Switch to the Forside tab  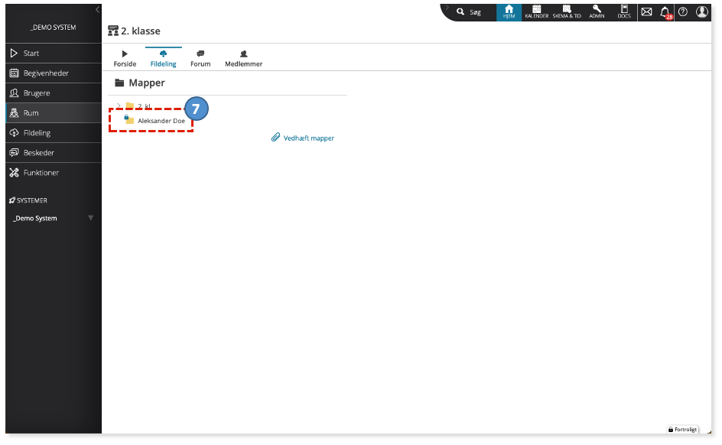(x=125, y=59)
